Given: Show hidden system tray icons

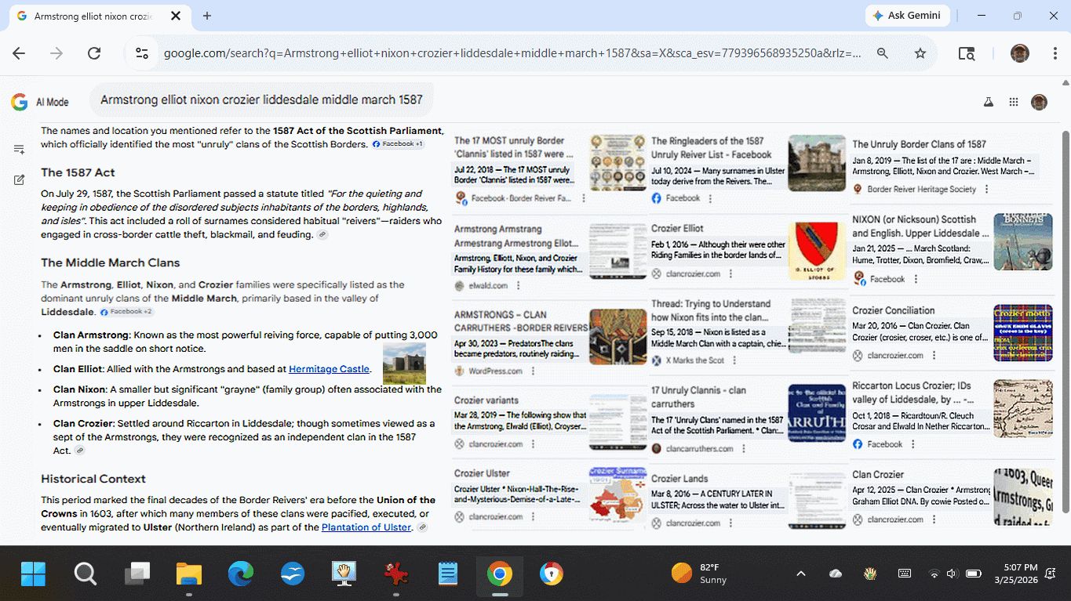Looking at the screenshot, I should coord(800,574).
